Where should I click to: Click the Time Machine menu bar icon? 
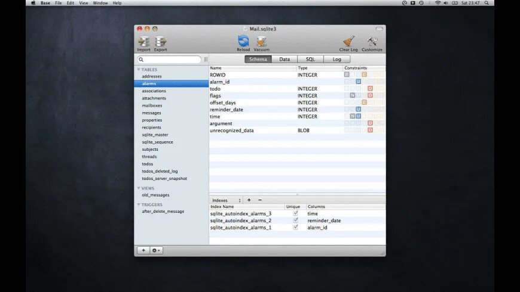(421, 3)
